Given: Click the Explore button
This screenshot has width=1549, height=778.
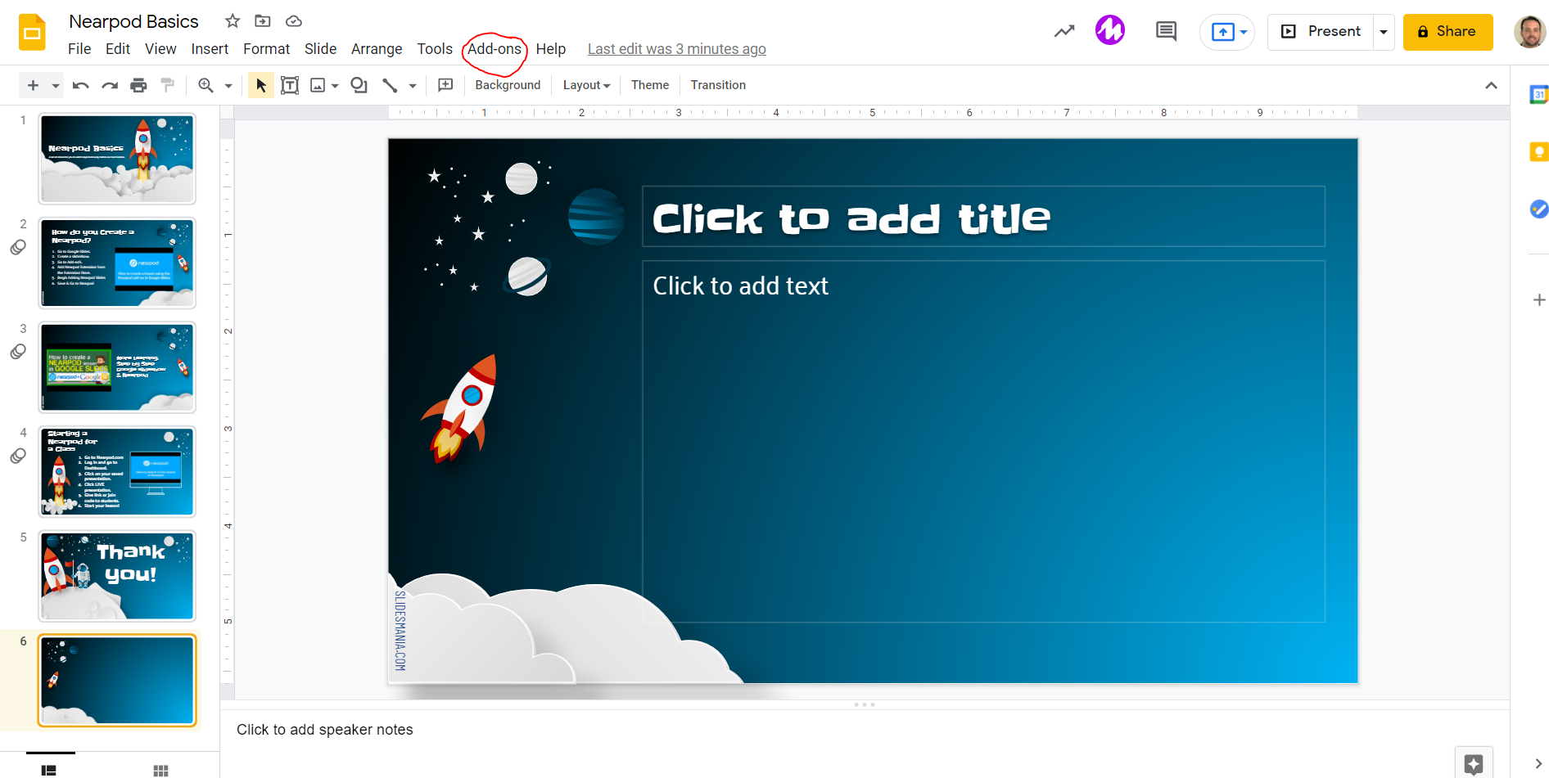Looking at the screenshot, I should [1474, 764].
